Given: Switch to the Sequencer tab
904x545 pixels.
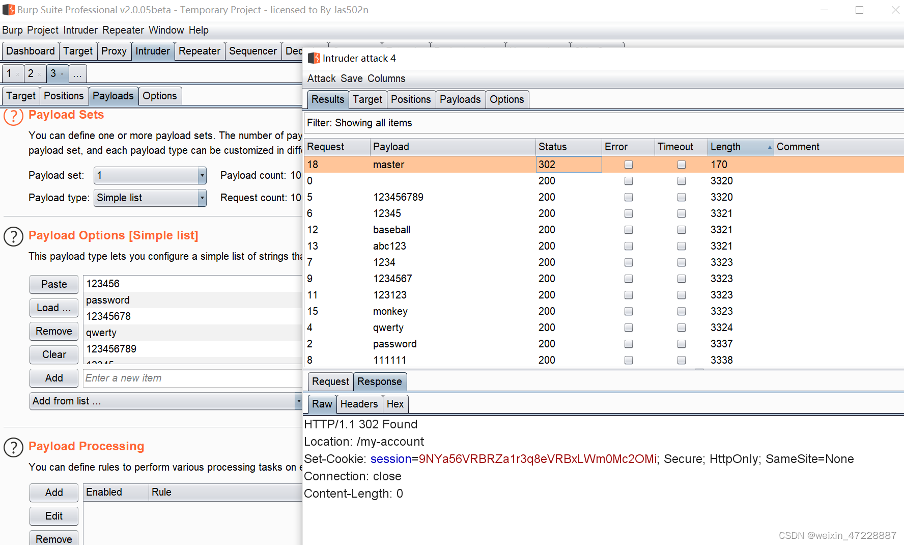Looking at the screenshot, I should click(253, 51).
